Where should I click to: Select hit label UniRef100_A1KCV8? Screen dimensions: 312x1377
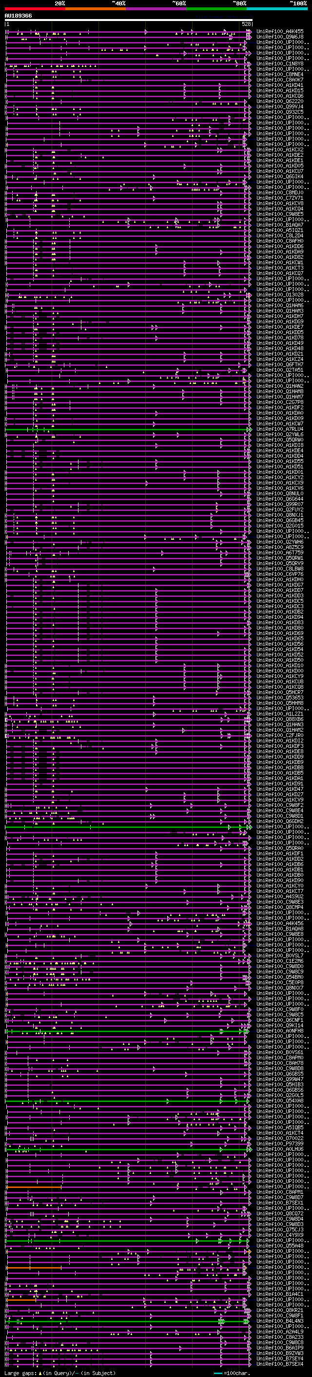(280, 204)
